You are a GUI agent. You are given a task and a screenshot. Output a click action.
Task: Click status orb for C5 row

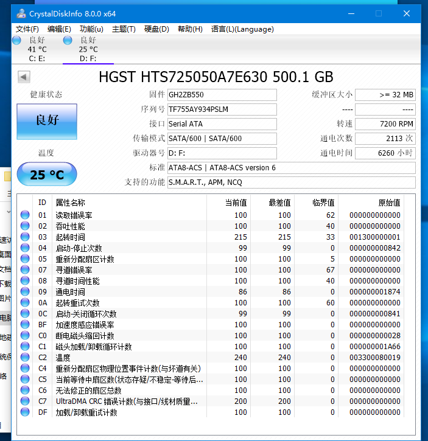point(25,380)
